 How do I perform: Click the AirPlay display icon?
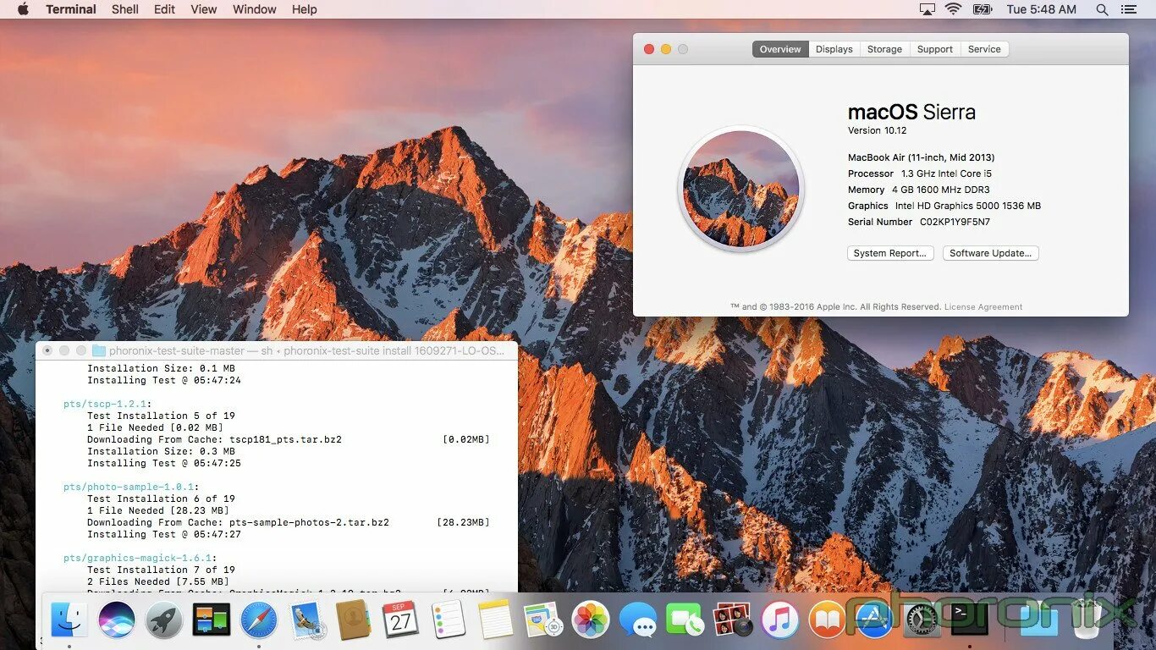[x=927, y=9]
